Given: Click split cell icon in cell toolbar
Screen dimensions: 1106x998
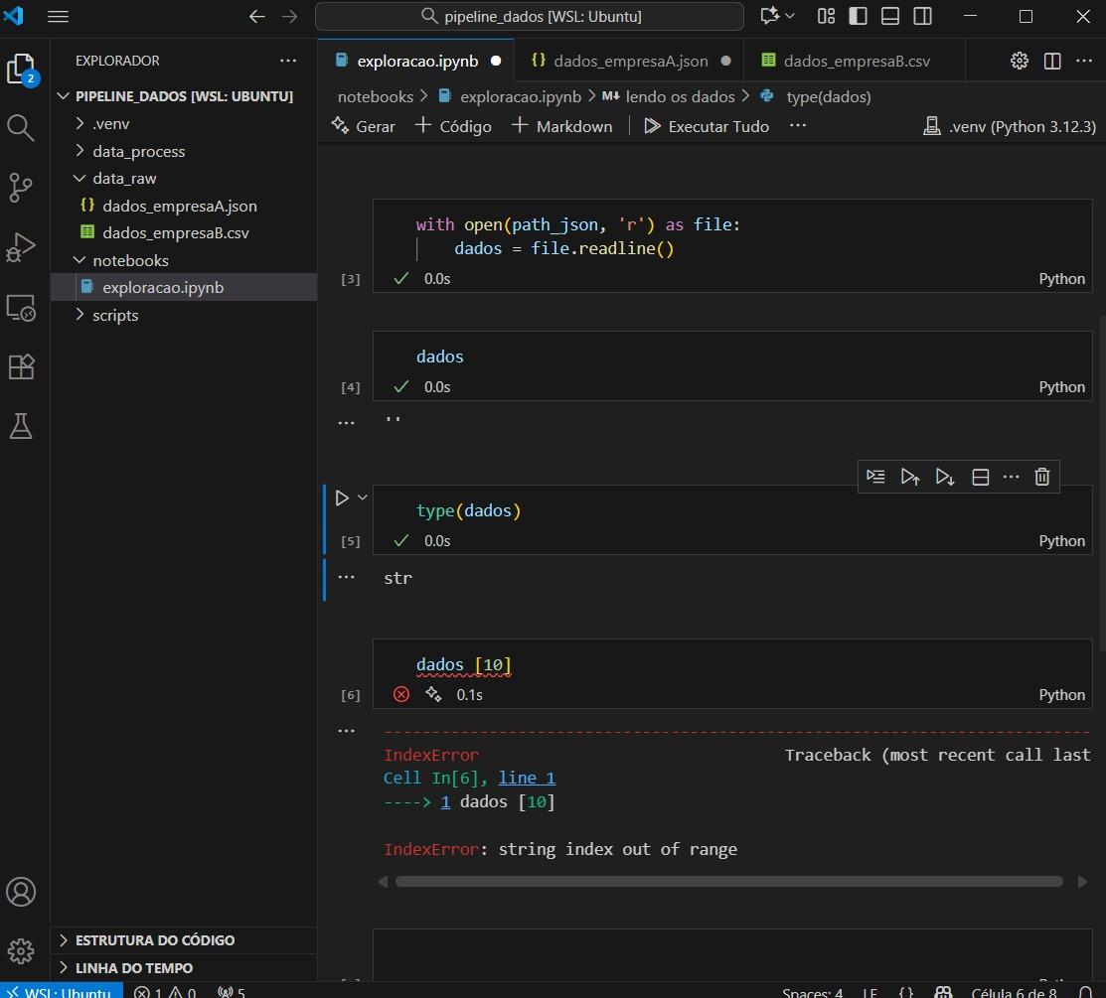Looking at the screenshot, I should coord(980,477).
